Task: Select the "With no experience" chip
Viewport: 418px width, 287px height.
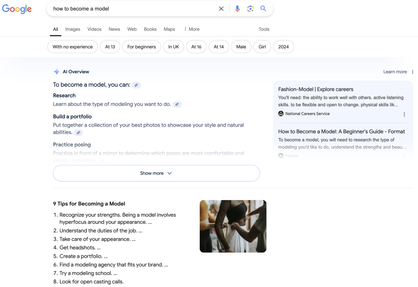Action: pos(72,47)
